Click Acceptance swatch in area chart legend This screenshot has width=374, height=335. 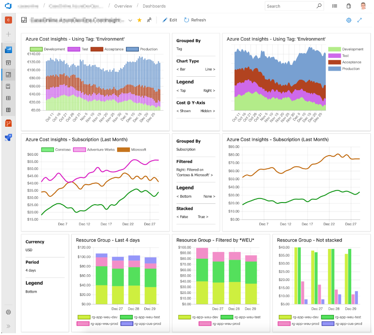tap(334, 62)
